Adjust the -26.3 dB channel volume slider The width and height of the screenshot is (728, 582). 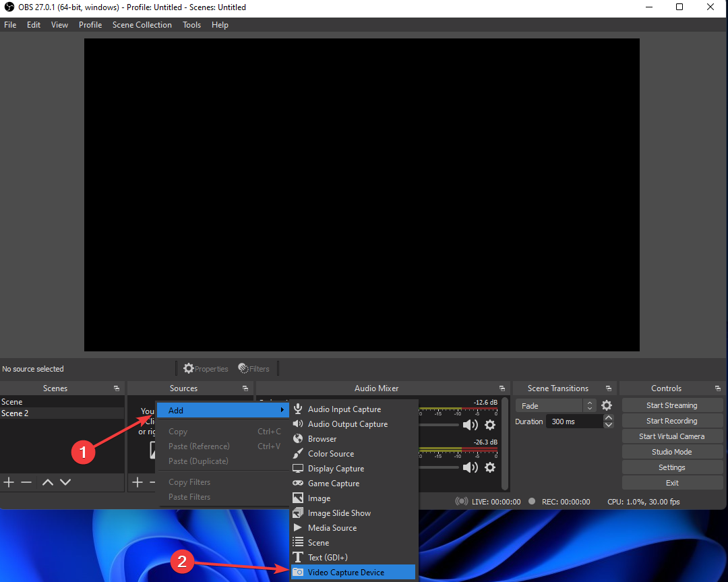[x=439, y=467]
